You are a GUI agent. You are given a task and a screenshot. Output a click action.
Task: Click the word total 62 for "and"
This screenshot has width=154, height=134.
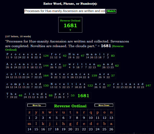117,66
